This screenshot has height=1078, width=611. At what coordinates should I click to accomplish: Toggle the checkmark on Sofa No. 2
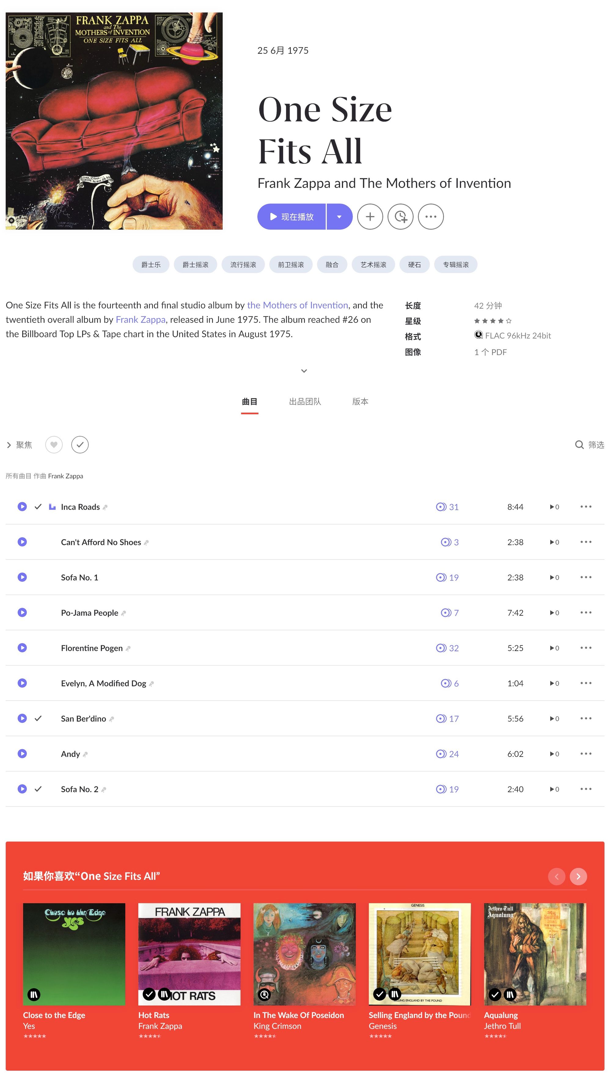38,789
